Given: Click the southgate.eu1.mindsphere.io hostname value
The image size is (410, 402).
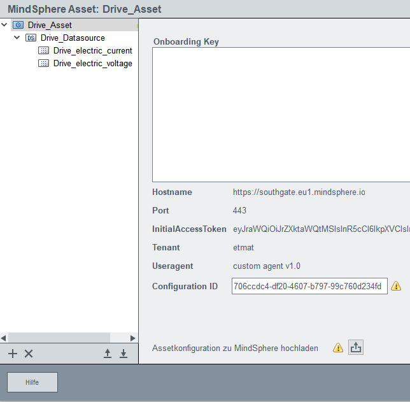Looking at the screenshot, I should click(299, 192).
